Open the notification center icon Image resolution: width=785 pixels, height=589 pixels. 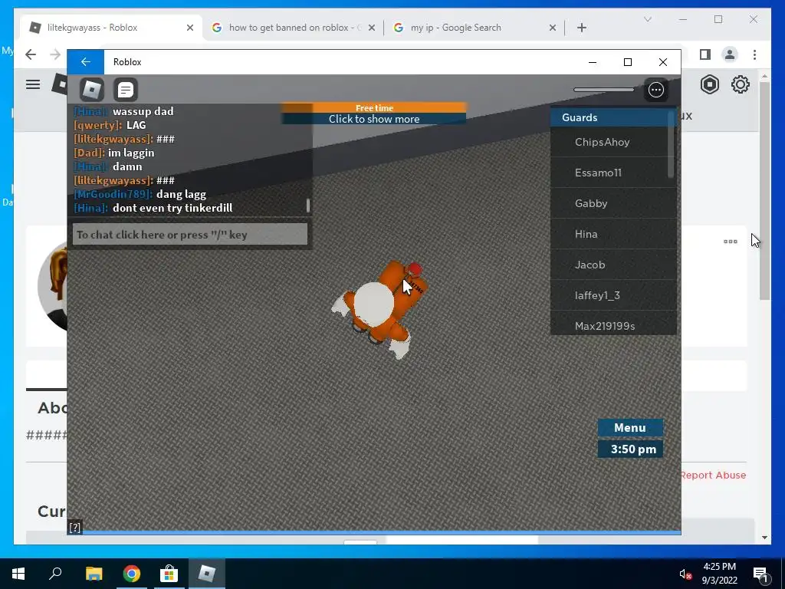click(760, 574)
